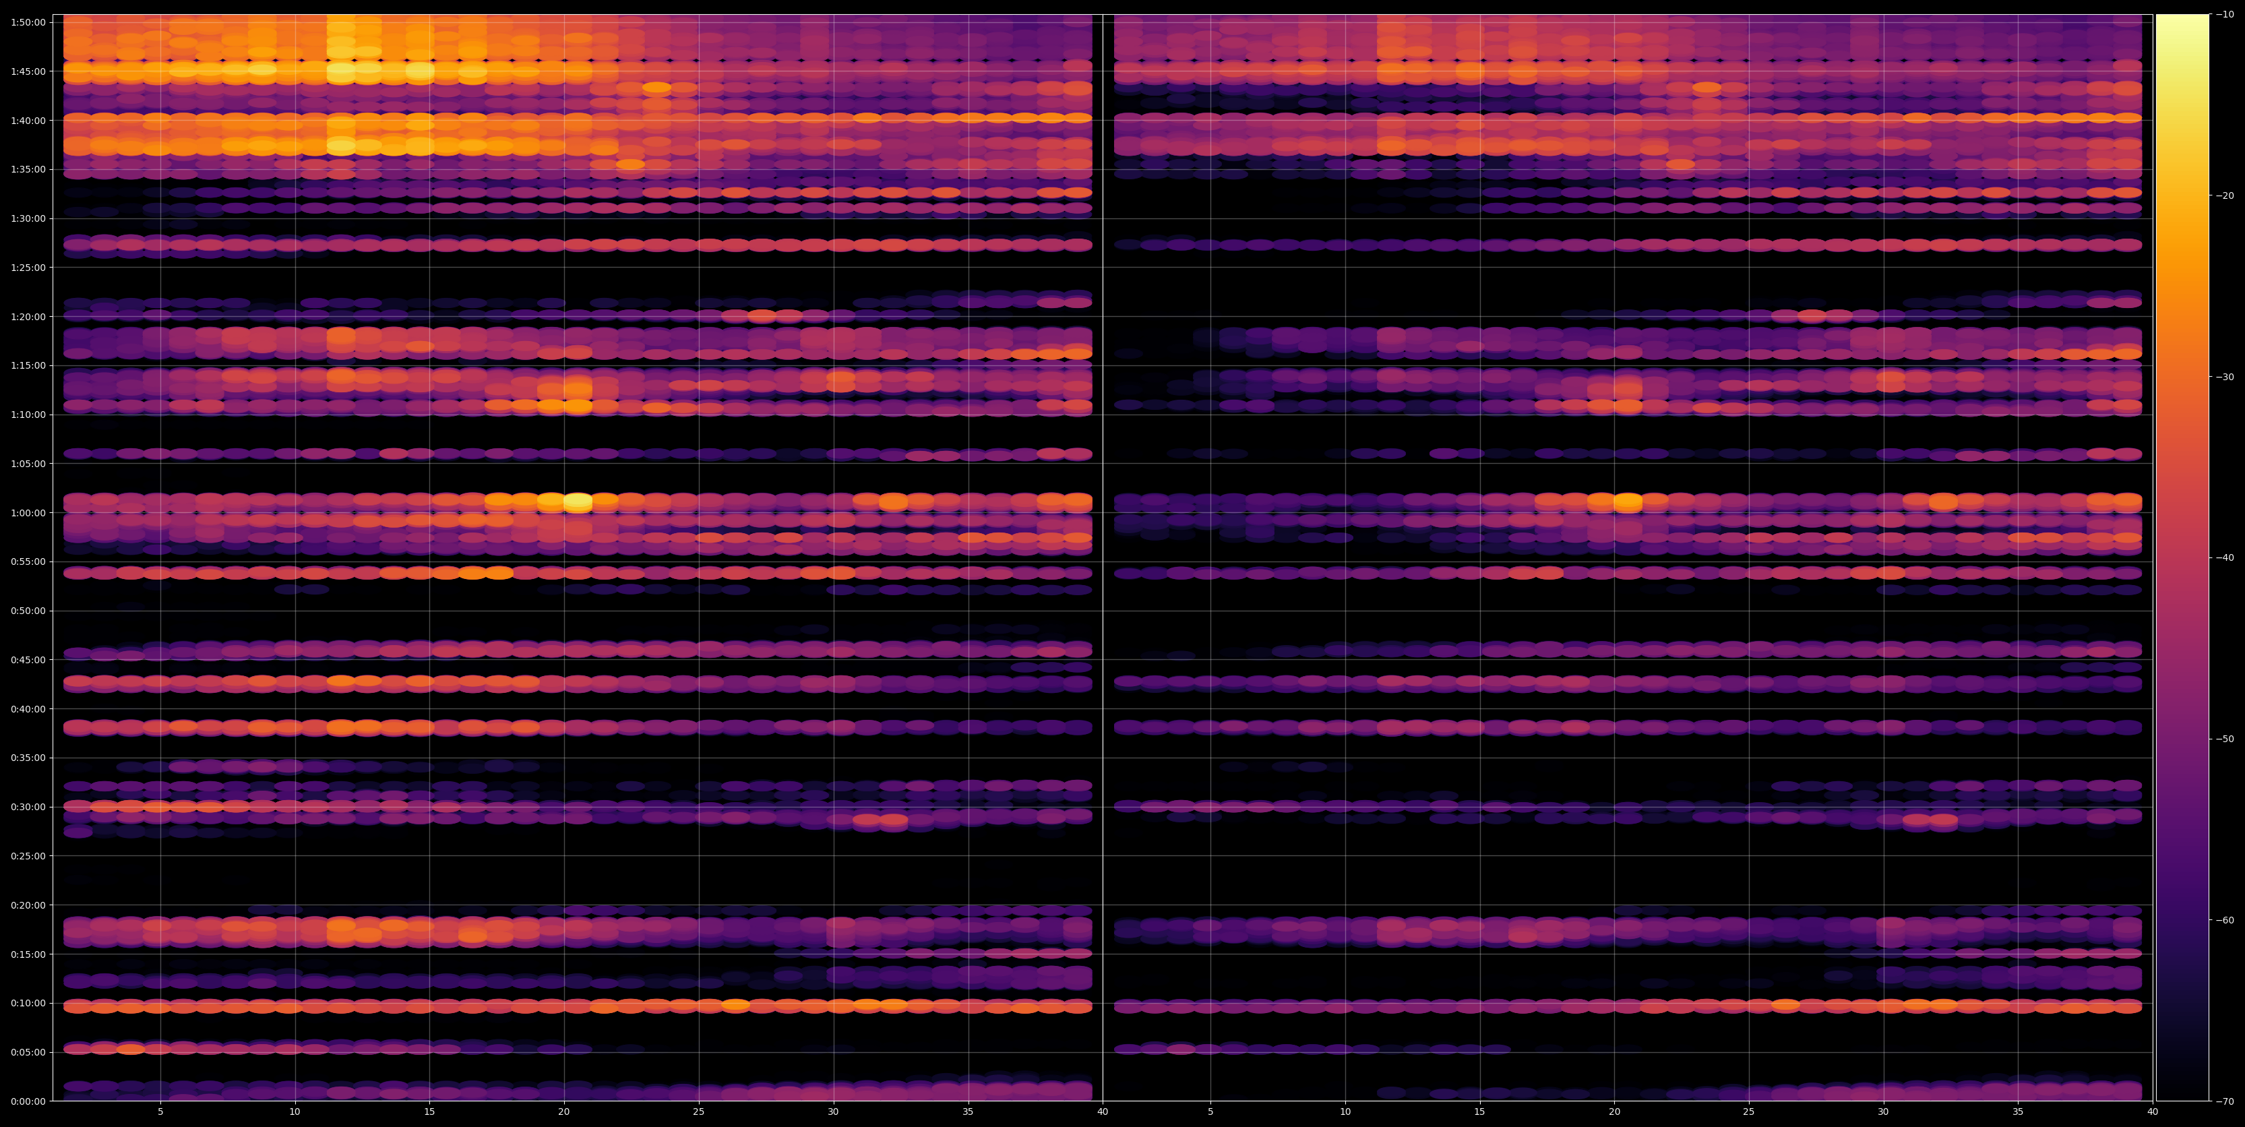Select x-axis label 10 of right heatmap
Screen dimensions: 2245x1127
click(1345, 1112)
